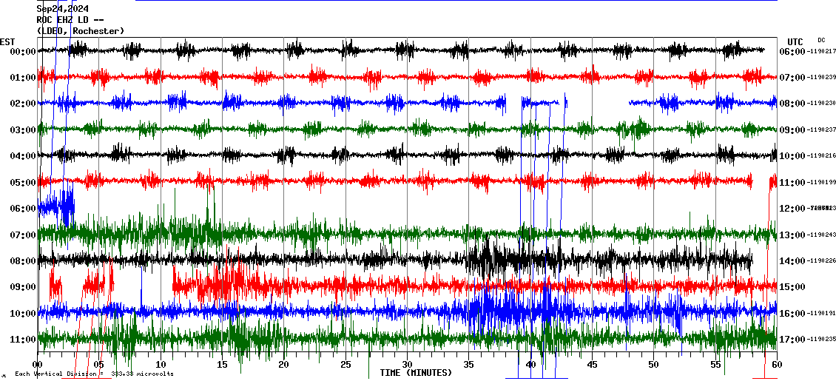Viewport: 836px width, 384px height.
Task: Select the DC offset column header
Action: click(821, 40)
